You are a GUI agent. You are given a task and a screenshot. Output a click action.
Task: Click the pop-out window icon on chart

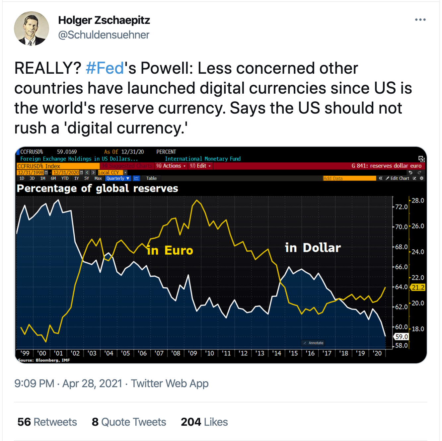coord(421,159)
